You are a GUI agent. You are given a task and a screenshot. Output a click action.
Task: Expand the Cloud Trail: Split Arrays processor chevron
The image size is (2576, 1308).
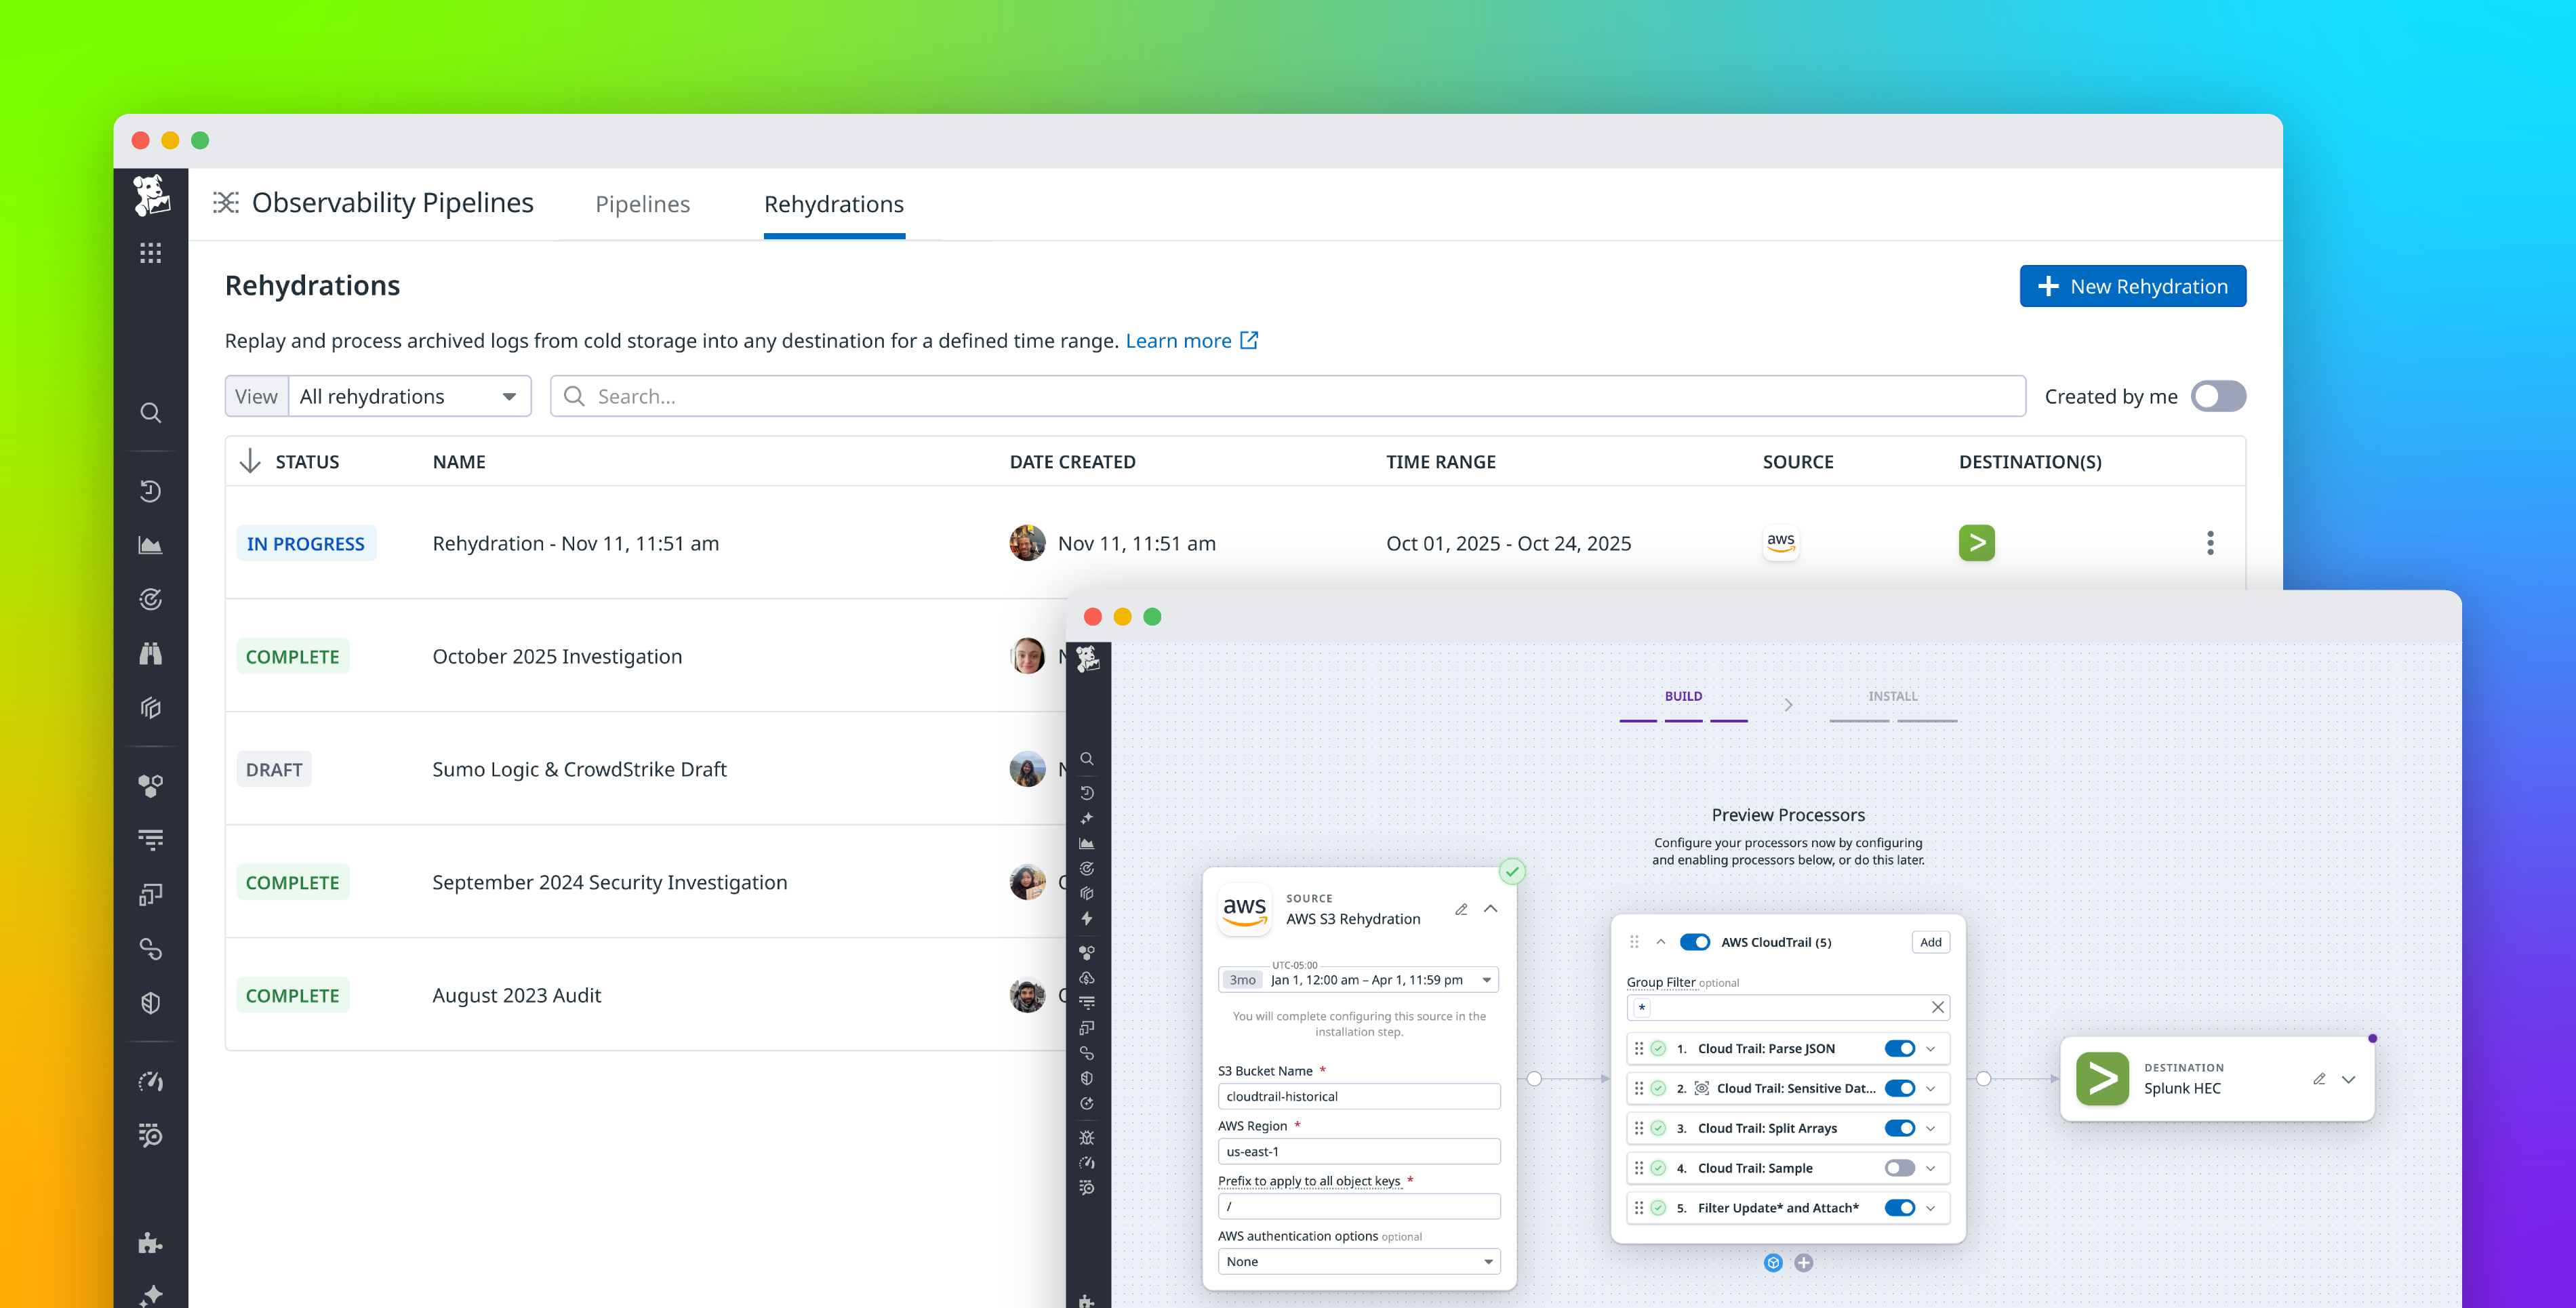pyautogui.click(x=1929, y=1128)
